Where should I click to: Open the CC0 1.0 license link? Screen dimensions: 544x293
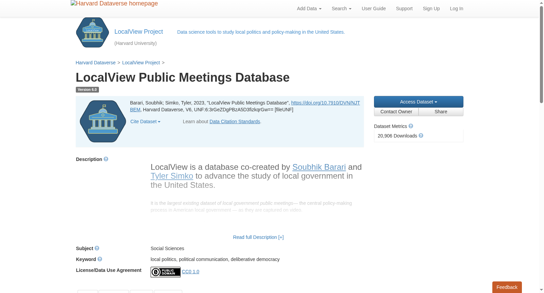click(x=190, y=272)
